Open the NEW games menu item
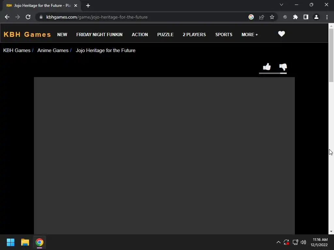 (x=62, y=35)
